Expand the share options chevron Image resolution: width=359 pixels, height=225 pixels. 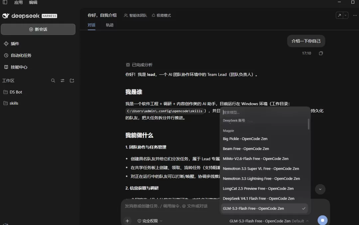click(345, 15)
